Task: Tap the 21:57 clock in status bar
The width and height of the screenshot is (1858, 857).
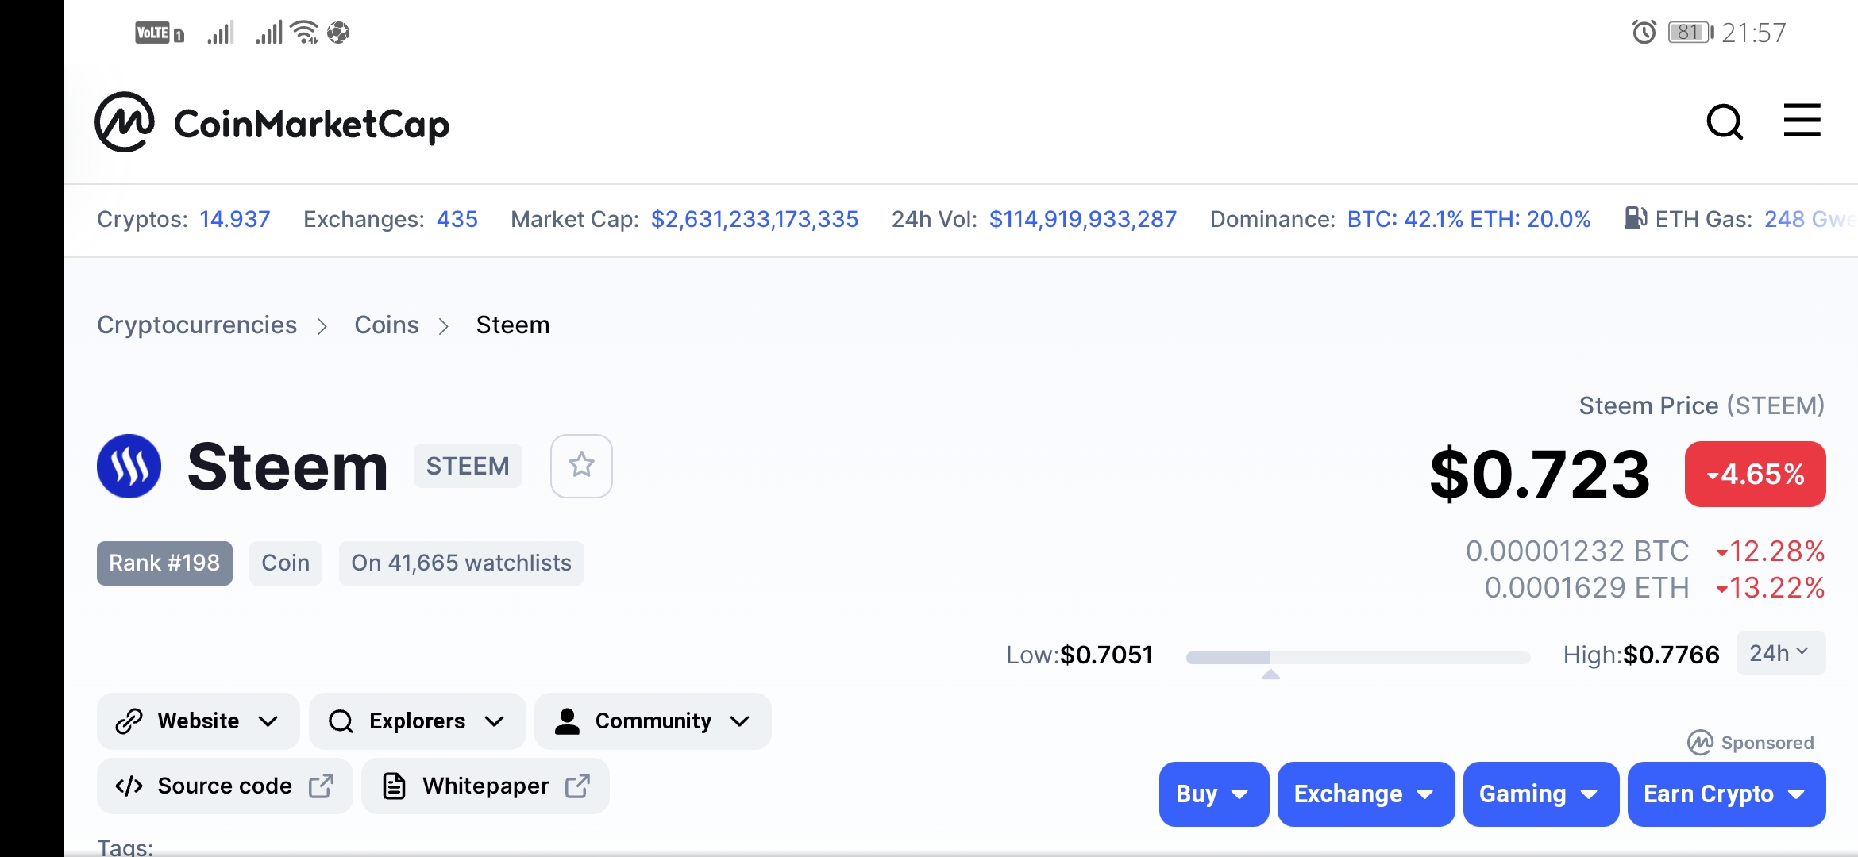Action: click(1754, 33)
